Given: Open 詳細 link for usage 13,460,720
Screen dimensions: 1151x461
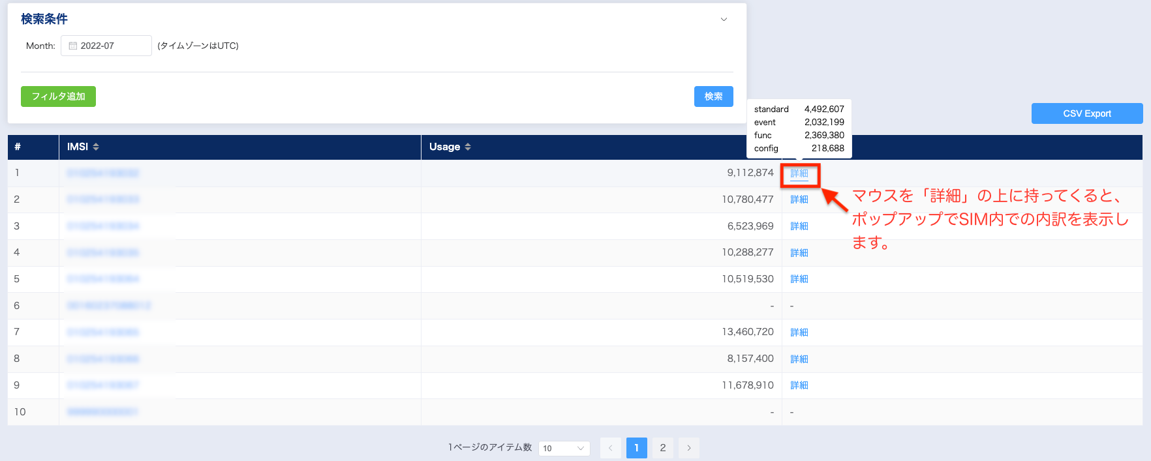Looking at the screenshot, I should click(x=799, y=333).
